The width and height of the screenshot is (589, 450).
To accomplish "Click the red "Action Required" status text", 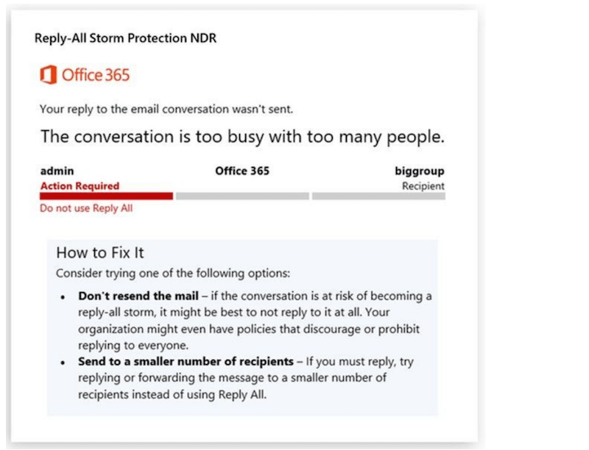I will (x=80, y=186).
